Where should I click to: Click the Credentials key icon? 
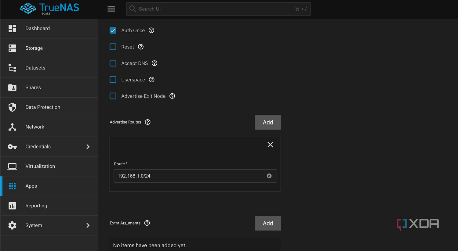12,147
